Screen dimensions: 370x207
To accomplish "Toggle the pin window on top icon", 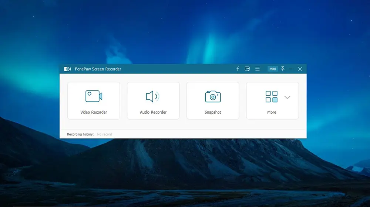I will coord(282,69).
